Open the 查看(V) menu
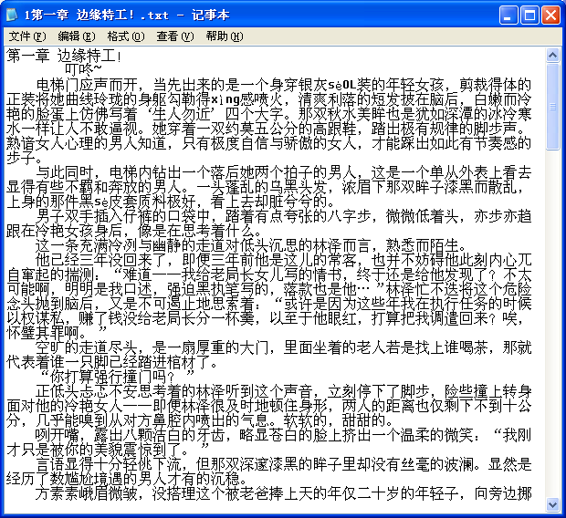Image resolution: width=566 pixels, height=518 pixels. pyautogui.click(x=174, y=36)
